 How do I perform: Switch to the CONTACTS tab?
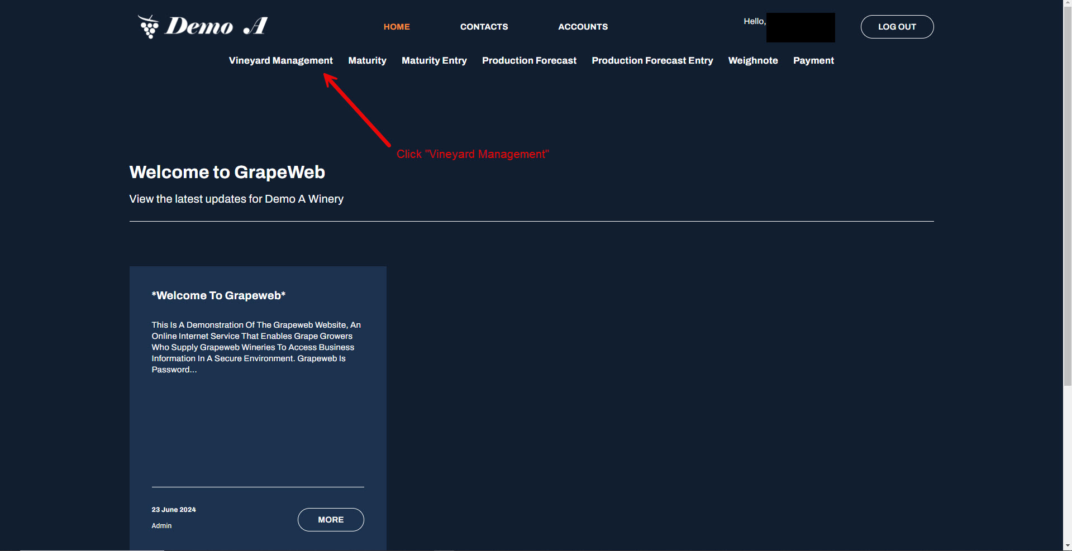pos(484,26)
